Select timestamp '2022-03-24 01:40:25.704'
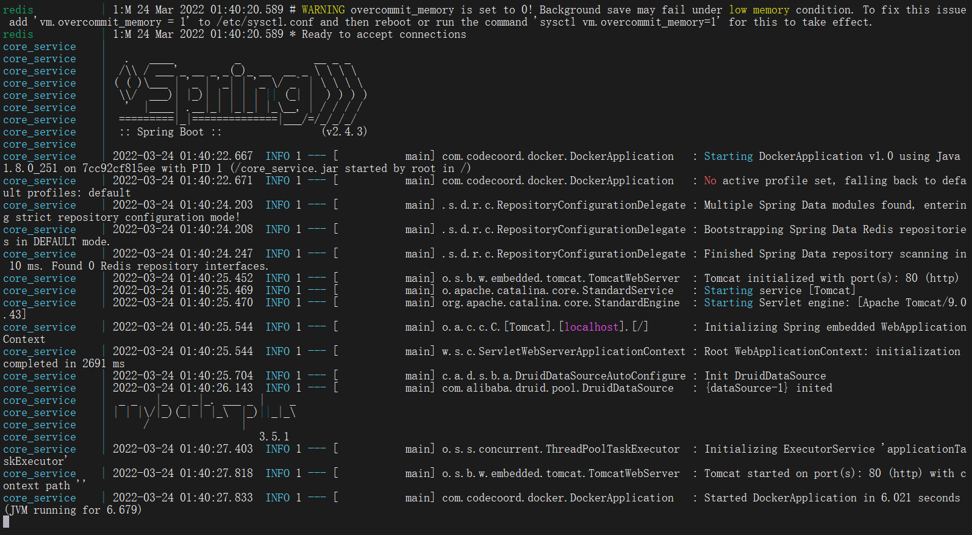972x535 pixels. click(x=182, y=376)
